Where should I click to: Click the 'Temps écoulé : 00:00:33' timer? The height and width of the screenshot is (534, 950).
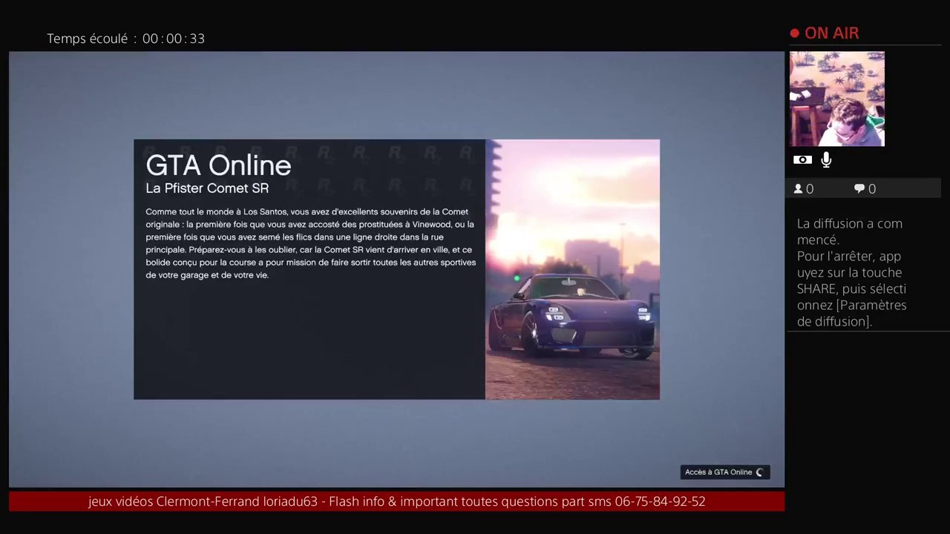(125, 39)
